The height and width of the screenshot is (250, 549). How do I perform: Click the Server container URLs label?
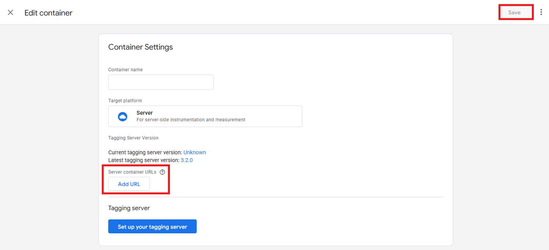[132, 172]
